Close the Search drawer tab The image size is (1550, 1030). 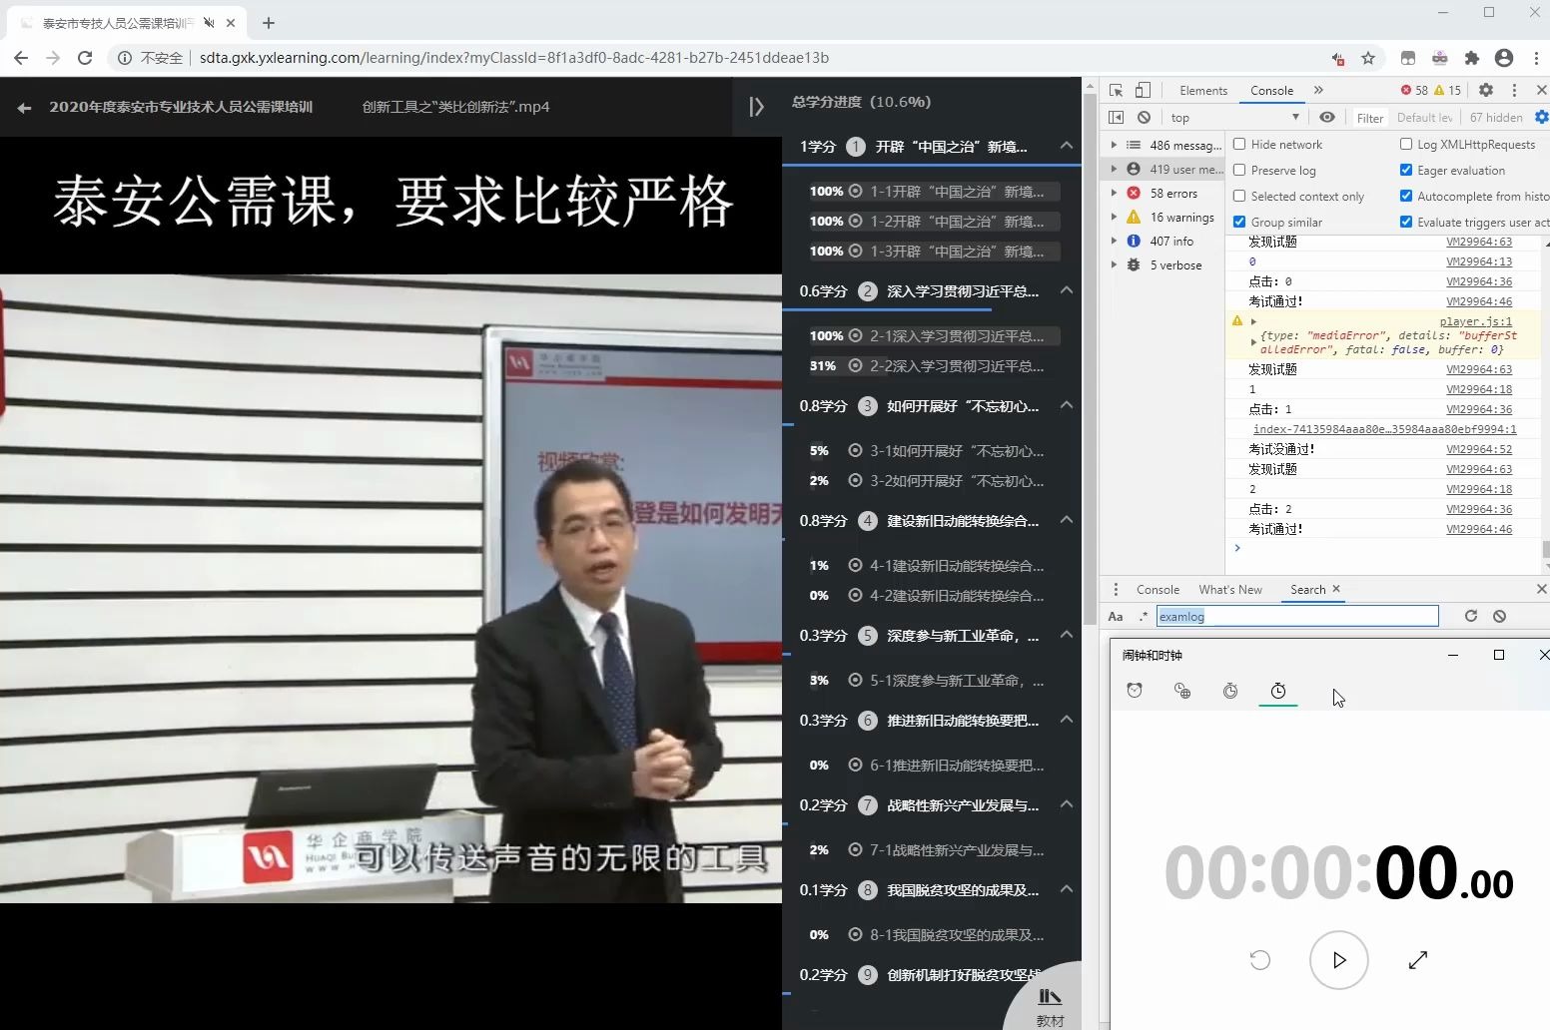tap(1336, 589)
